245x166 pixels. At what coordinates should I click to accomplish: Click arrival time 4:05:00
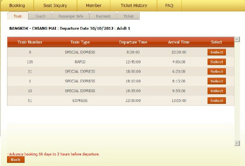179,62
